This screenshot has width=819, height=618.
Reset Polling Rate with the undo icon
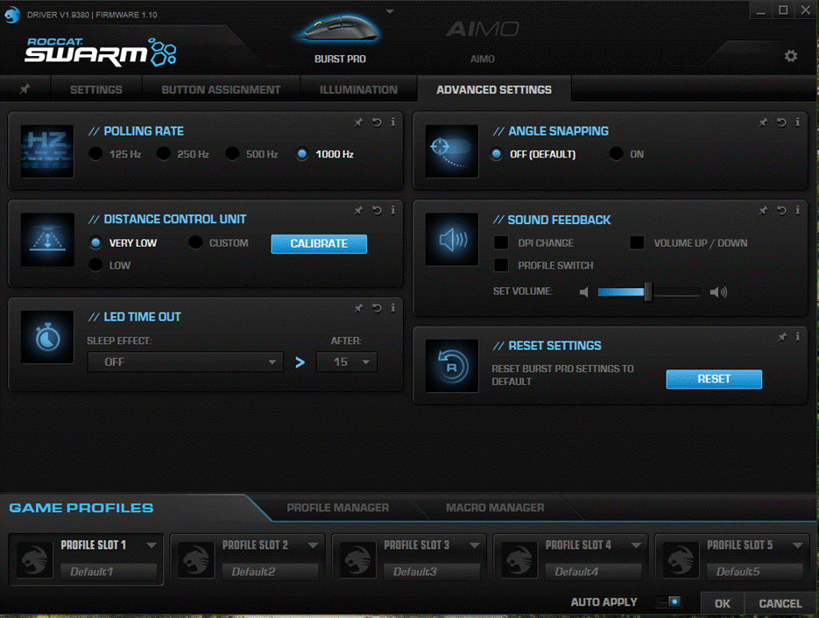click(x=377, y=123)
